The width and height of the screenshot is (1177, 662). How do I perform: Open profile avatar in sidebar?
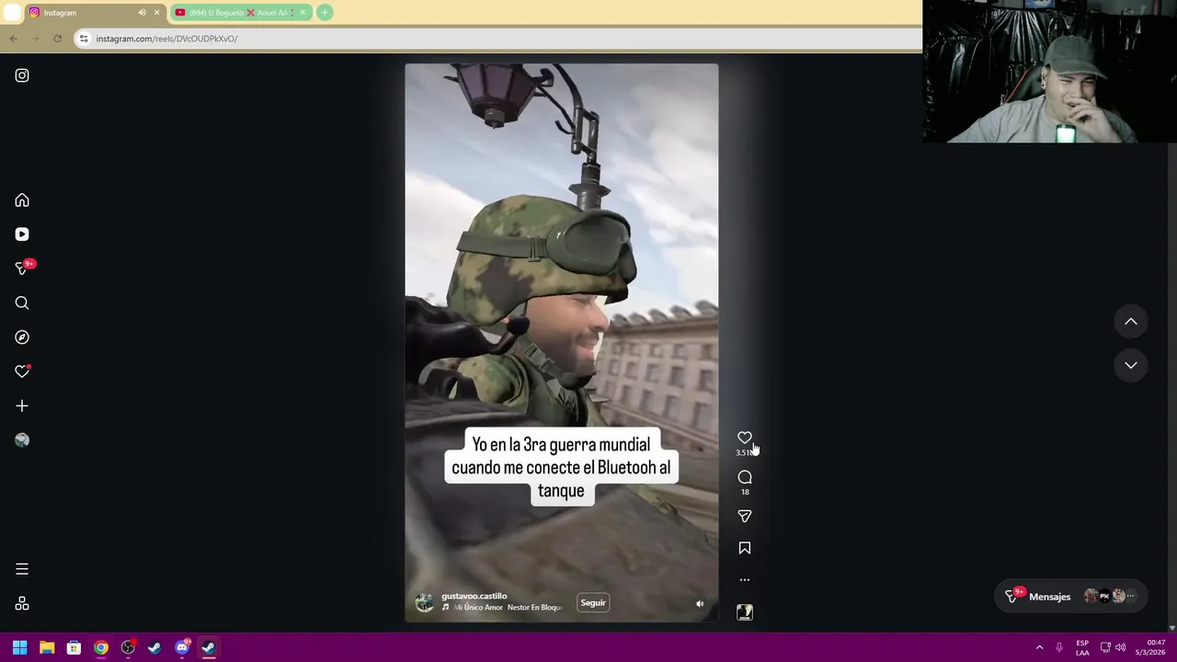pyautogui.click(x=22, y=440)
